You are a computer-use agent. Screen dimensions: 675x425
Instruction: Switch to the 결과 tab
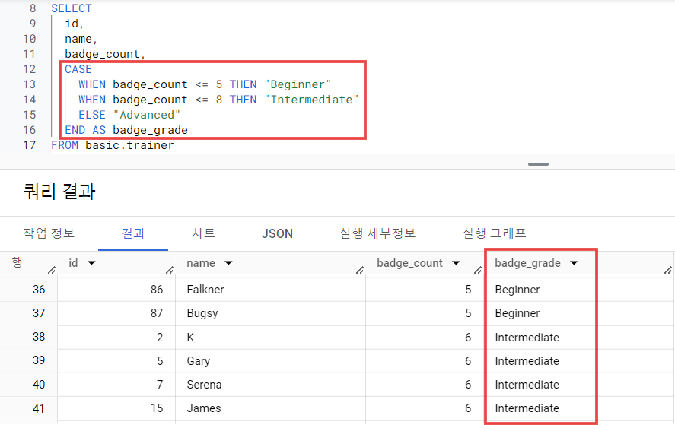(133, 233)
